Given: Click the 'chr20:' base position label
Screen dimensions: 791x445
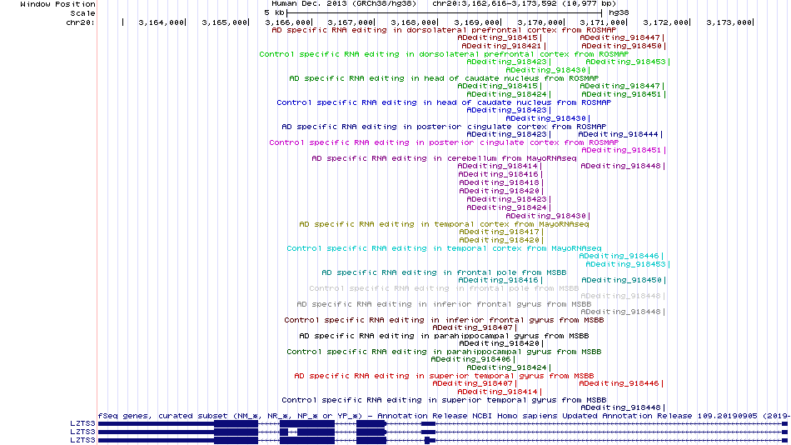Looking at the screenshot, I should click(80, 22).
